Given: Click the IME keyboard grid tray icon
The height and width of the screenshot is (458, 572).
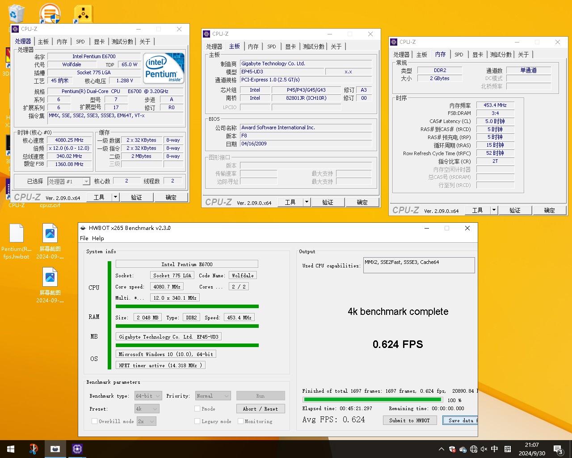Looking at the screenshot, I should [x=508, y=449].
